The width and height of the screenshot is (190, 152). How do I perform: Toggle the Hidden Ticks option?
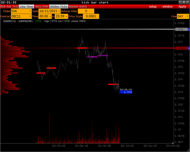click(x=59, y=7)
